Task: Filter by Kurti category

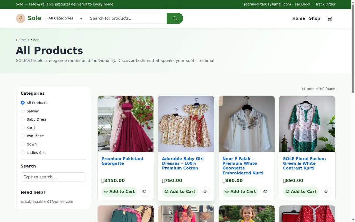Action: [23, 128]
